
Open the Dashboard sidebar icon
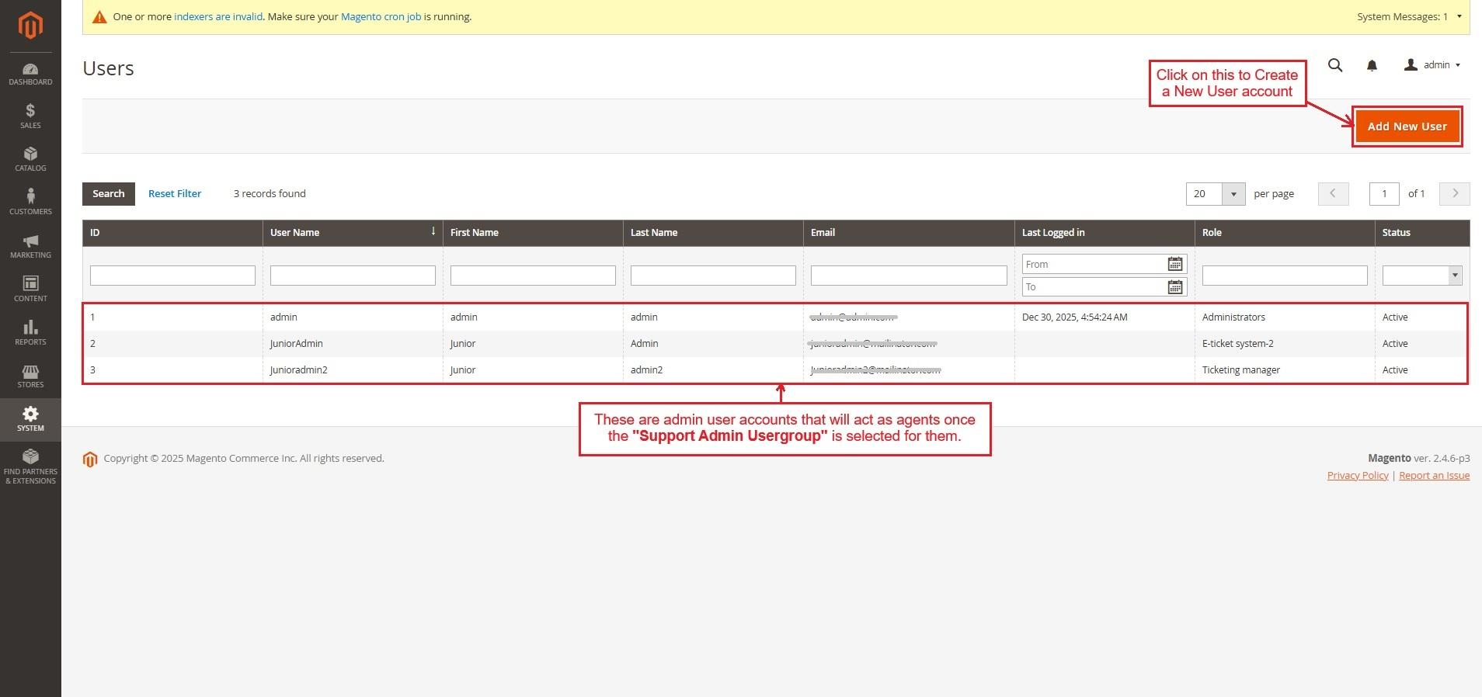click(30, 74)
